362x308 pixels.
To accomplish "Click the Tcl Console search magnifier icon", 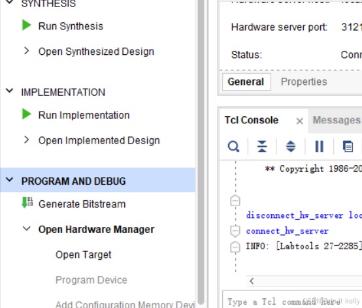I will (x=233, y=146).
